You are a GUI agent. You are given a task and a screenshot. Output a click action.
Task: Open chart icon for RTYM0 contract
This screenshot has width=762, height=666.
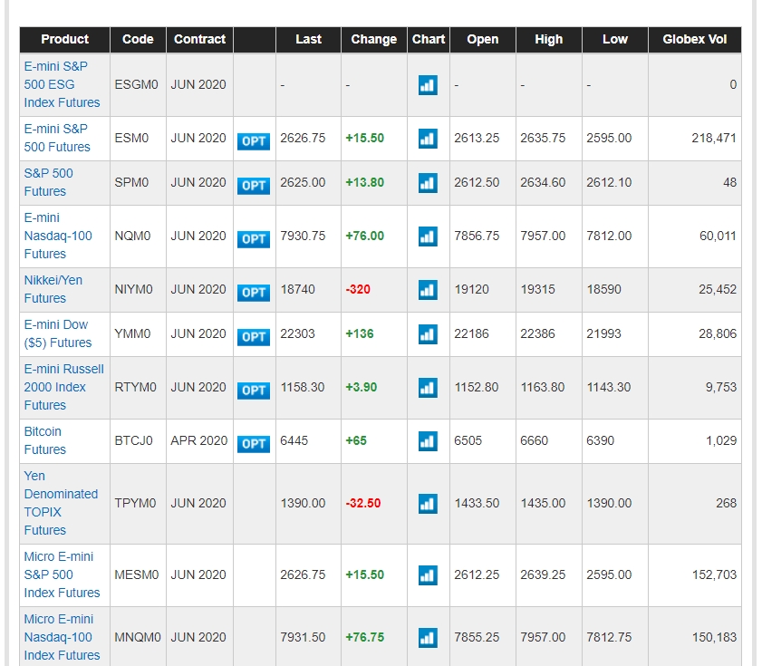click(428, 388)
